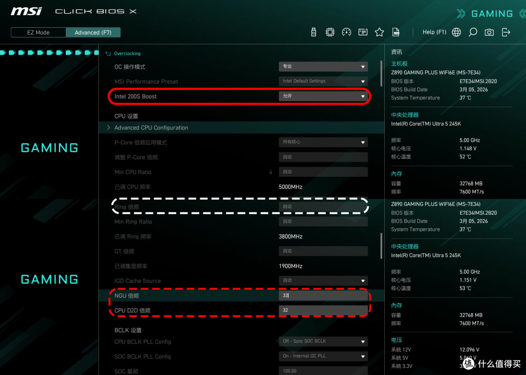The width and height of the screenshot is (526, 375).
Task: Select the Intel 200S Boost label
Action: point(135,96)
